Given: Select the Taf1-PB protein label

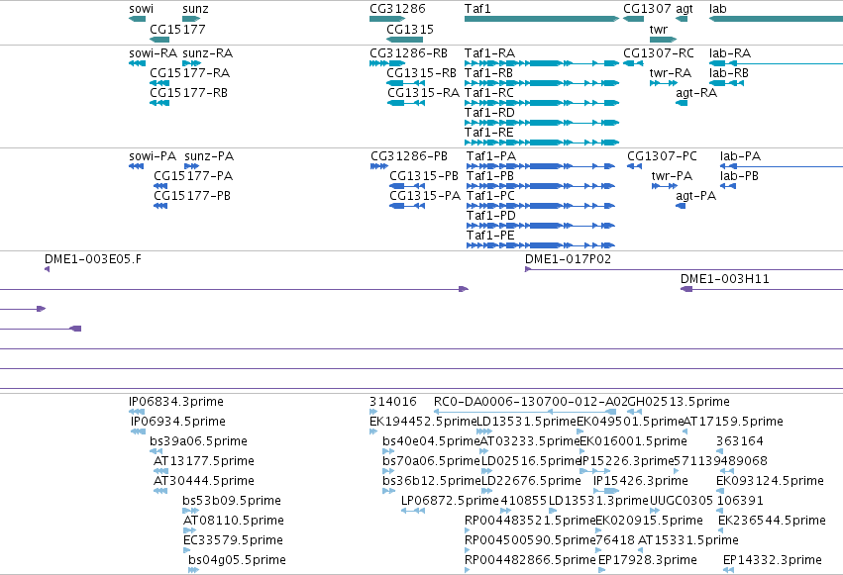Looking at the screenshot, I should 490,176.
